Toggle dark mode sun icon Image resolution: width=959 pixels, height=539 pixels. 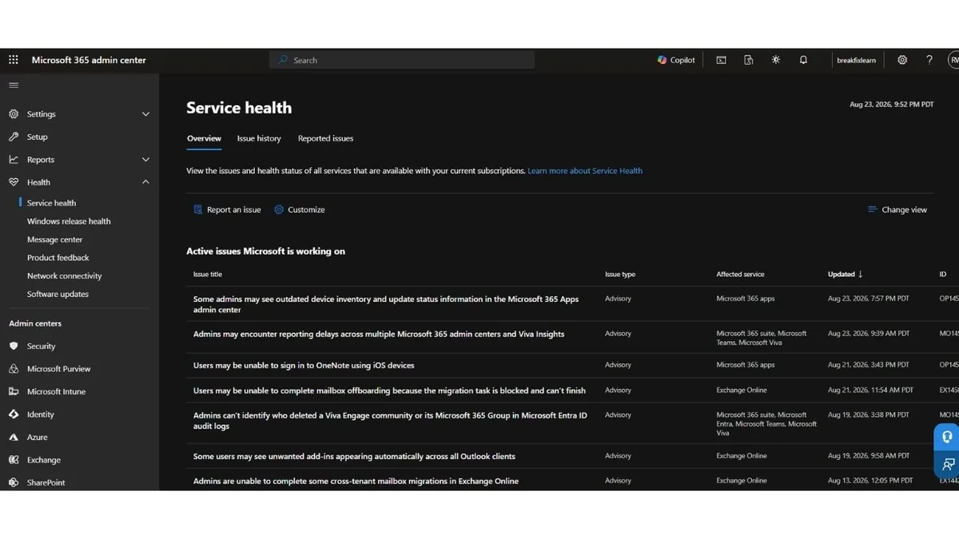tap(776, 60)
